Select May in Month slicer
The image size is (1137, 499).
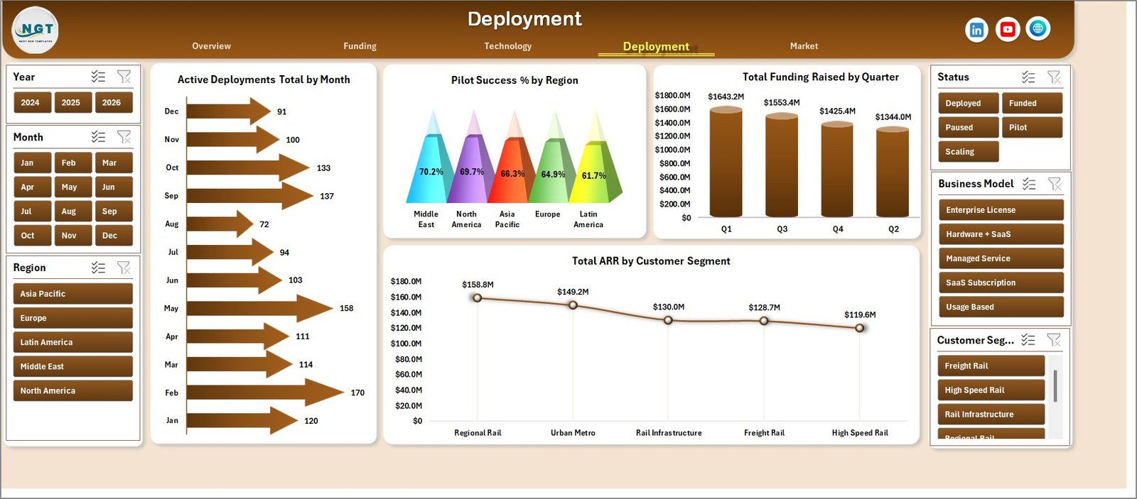click(72, 187)
